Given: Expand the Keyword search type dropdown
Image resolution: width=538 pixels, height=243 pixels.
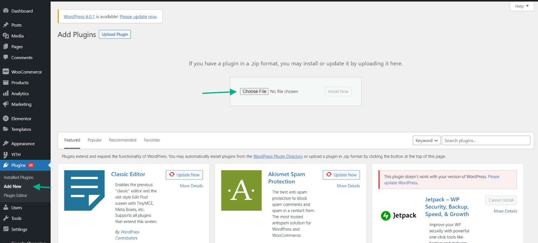Looking at the screenshot, I should (426, 140).
